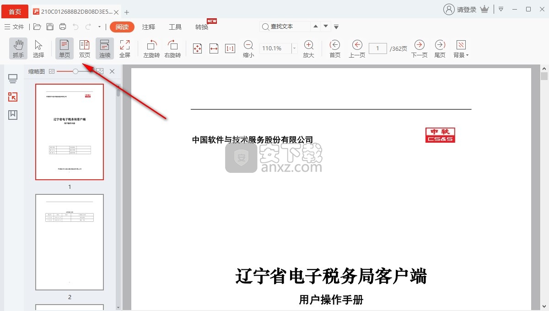Click the 110.1% zoom value field
The width and height of the screenshot is (549, 311).
click(275, 48)
